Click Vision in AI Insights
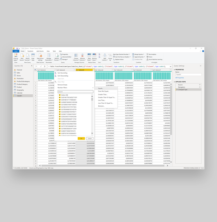The image size is (217, 222). [149, 57]
